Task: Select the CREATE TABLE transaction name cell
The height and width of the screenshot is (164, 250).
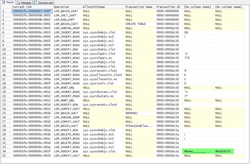Action: point(139,24)
